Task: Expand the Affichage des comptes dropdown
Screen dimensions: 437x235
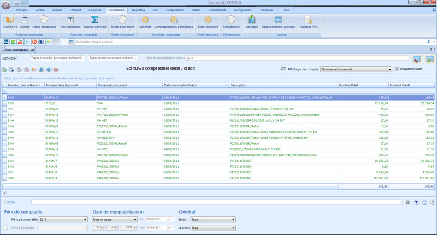Action: point(388,69)
